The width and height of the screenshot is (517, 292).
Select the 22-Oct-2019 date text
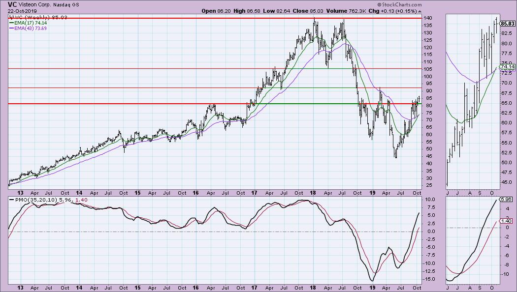[22, 11]
